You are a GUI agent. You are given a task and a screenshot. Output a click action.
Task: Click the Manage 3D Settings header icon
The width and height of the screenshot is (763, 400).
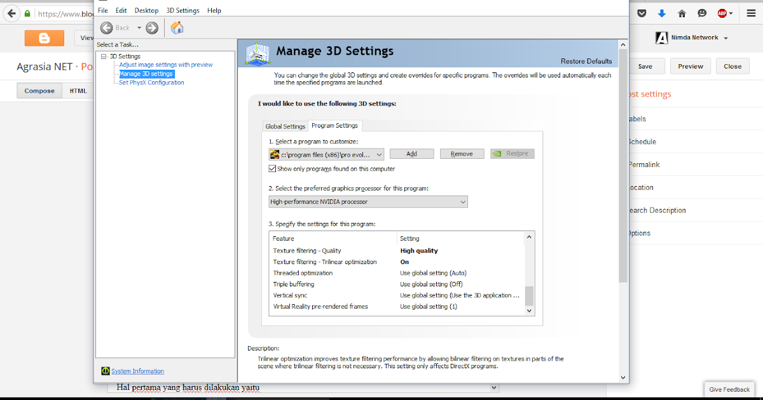tap(257, 53)
